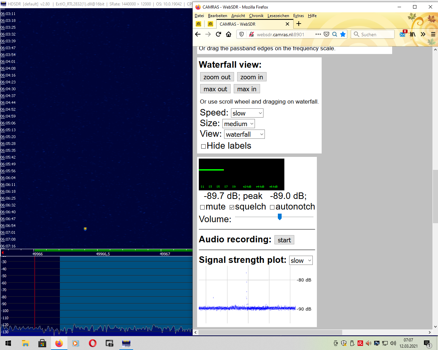Viewport: 438px width, 350px height.
Task: Open the screen capture taskbar icon
Action: [x=109, y=343]
